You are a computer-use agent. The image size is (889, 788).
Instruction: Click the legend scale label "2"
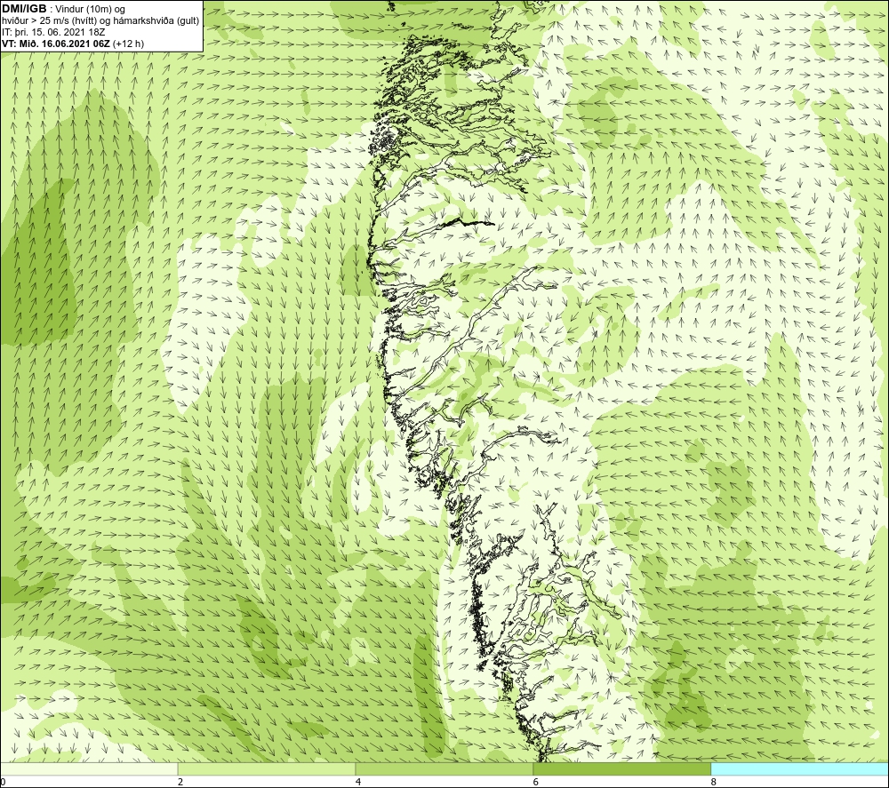point(180,783)
